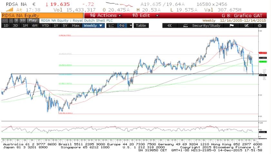Click the last price 19.635 in header
Viewport: 271px width, 154px height.
pos(60,4)
